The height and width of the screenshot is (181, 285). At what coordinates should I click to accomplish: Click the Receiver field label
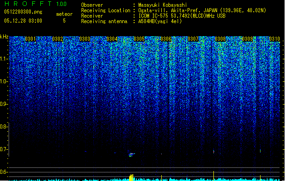[x=92, y=16]
